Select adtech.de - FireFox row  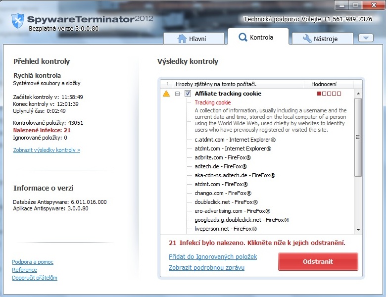pyautogui.click(x=221, y=166)
